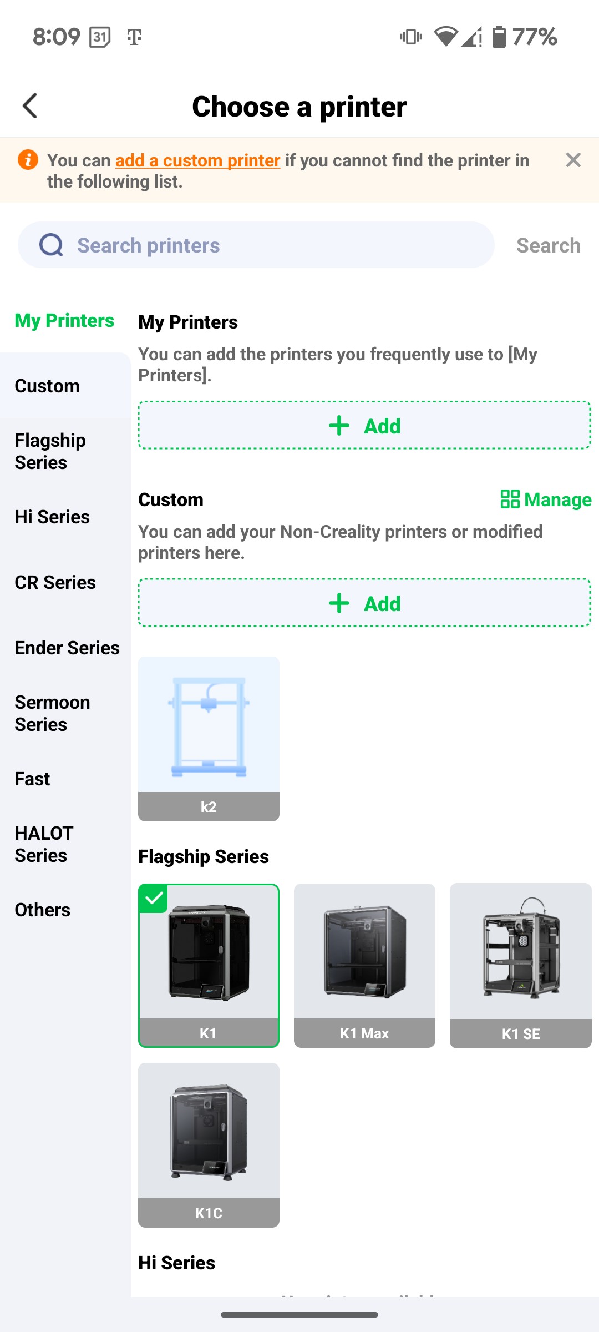Viewport: 599px width, 1332px height.
Task: Jump to the Custom sidebar category
Action: coord(47,386)
